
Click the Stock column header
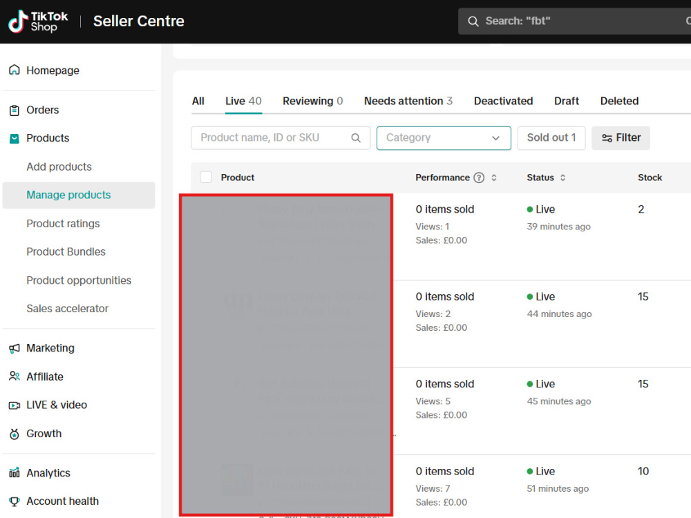(x=650, y=178)
